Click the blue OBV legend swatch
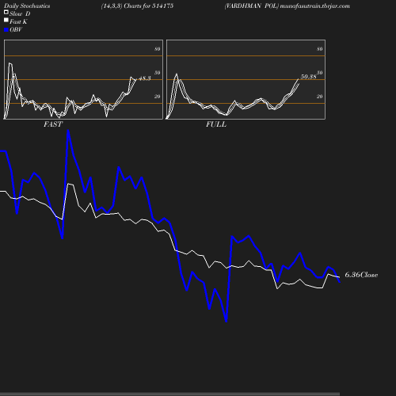 pos(6,30)
